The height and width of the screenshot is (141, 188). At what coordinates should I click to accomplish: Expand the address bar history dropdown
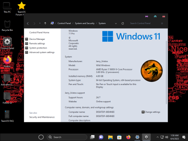pos(116,23)
